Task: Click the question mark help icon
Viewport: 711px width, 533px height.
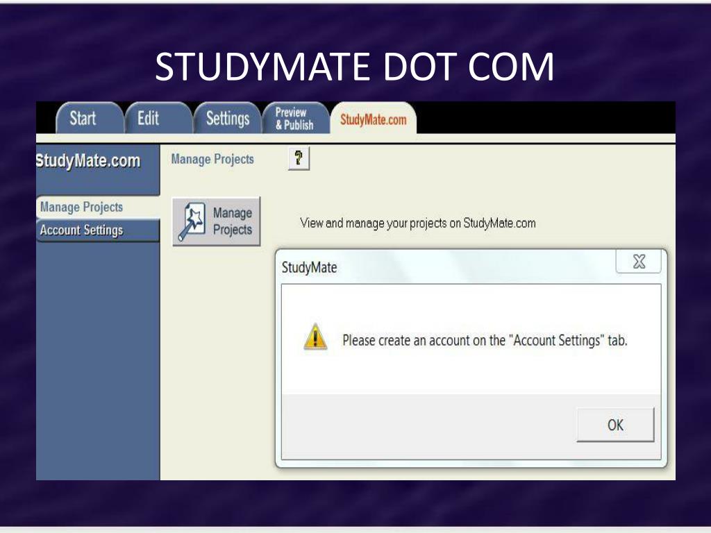Action: pos(299,158)
